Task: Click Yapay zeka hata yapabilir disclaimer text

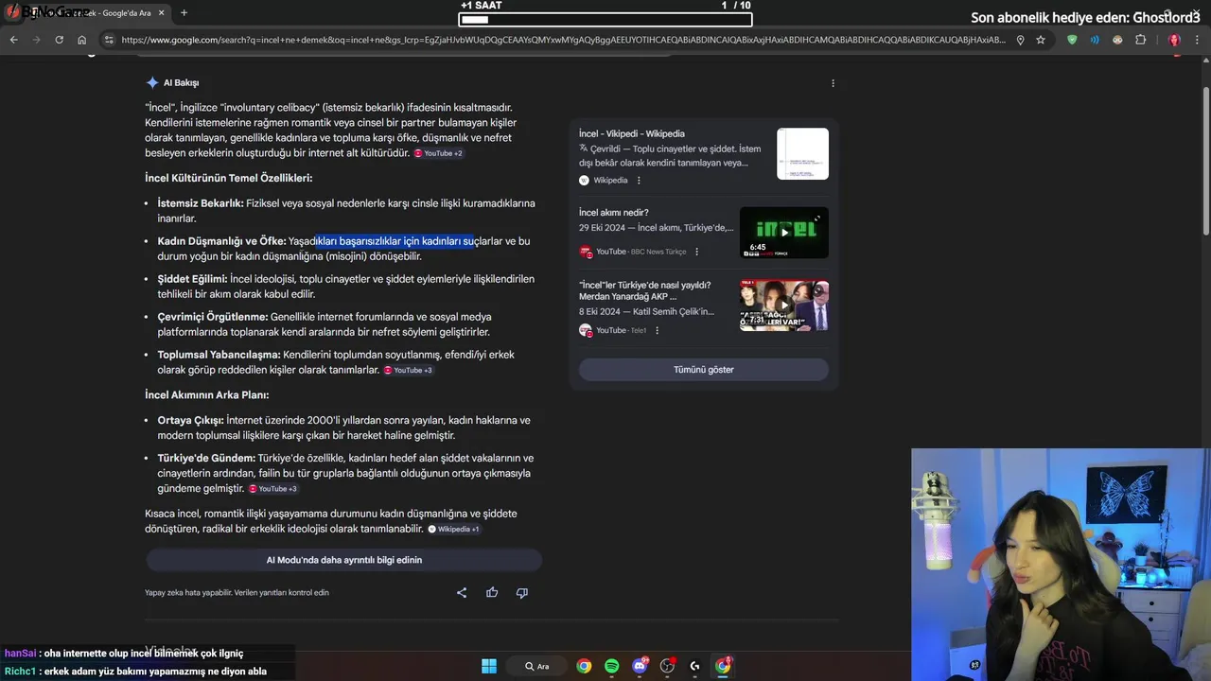Action: tap(237, 593)
